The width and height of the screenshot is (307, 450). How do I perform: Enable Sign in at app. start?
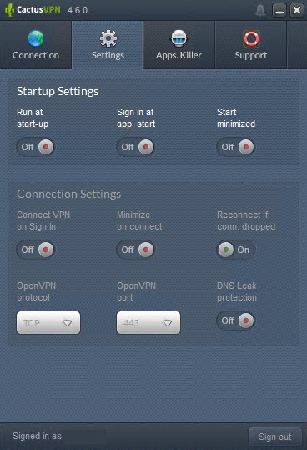click(136, 147)
